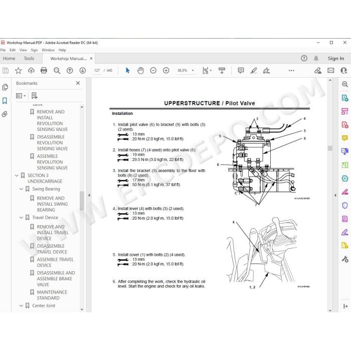Print the document
Viewport: 351px width, 351px height.
pos(44,71)
